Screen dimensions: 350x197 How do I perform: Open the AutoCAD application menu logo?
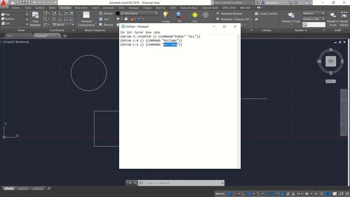coord(4,4)
